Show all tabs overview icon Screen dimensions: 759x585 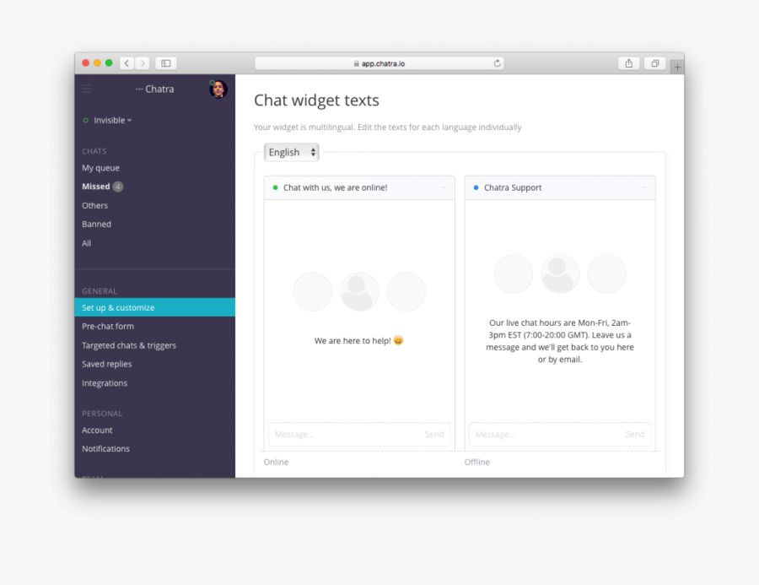654,63
